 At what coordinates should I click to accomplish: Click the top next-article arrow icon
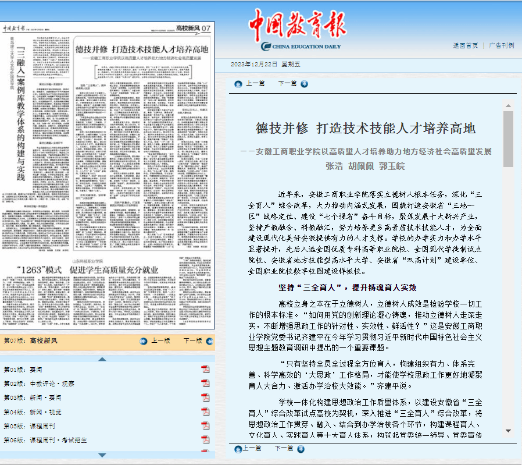pos(304,84)
